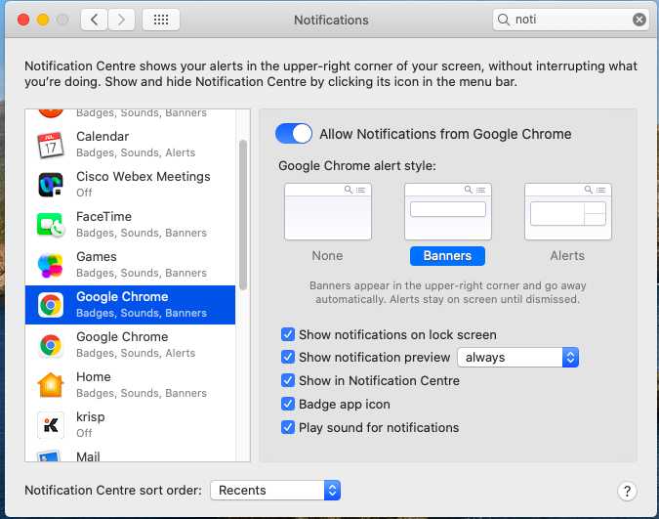Select krisp in the app list

tap(130, 425)
